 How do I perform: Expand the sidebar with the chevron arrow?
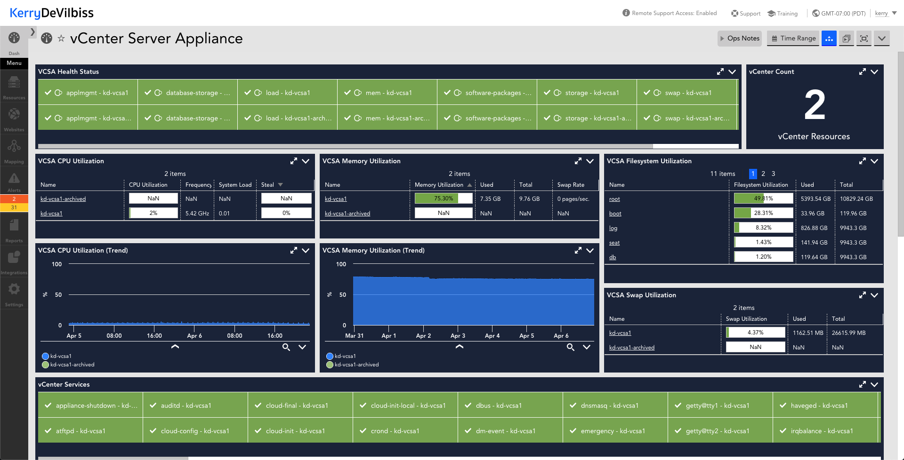coord(32,32)
